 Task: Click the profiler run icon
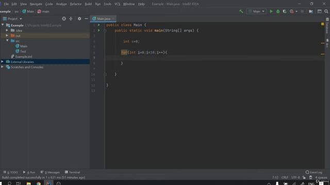coord(292,11)
